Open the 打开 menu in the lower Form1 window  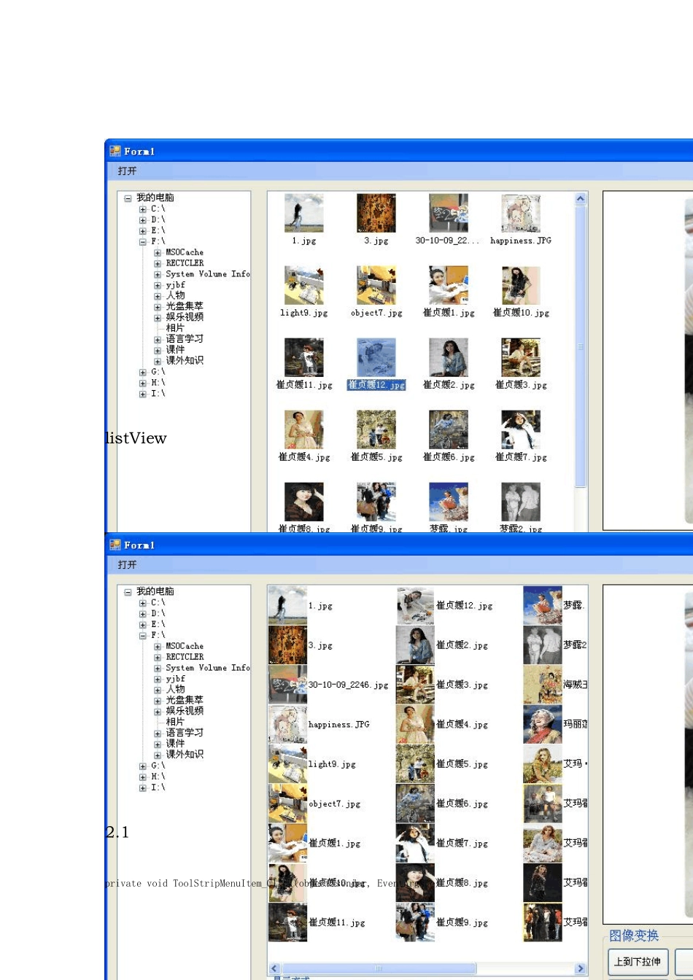click(x=127, y=564)
